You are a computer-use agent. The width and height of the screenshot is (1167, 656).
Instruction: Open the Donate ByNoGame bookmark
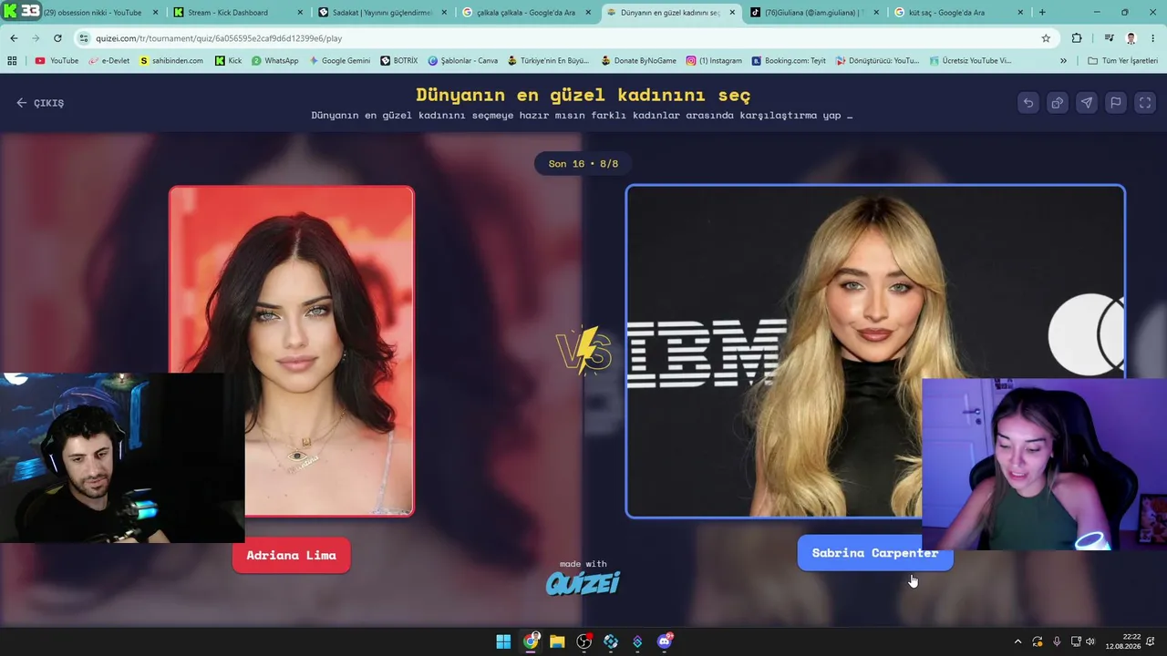tap(639, 61)
